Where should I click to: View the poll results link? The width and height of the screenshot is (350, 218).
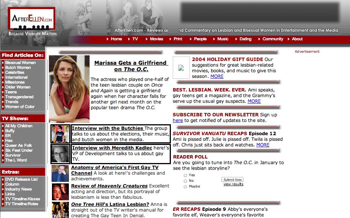coord(233,184)
